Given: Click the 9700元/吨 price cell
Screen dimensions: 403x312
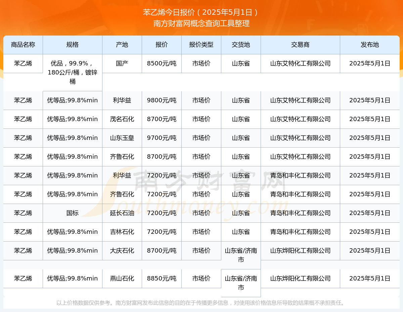Looking at the screenshot, I should click(162, 138).
